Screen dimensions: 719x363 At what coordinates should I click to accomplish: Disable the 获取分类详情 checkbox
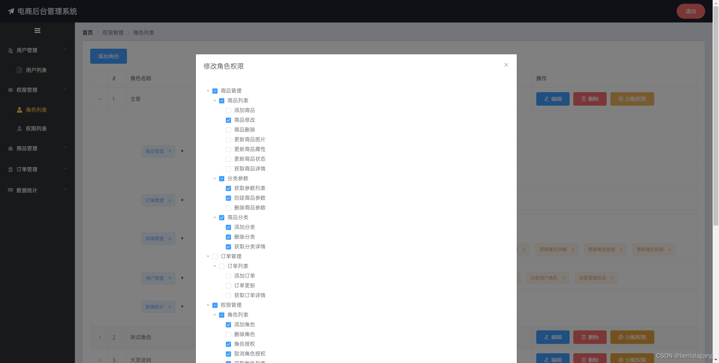tap(228, 247)
